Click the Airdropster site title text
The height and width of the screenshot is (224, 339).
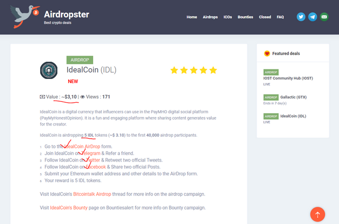point(66,14)
